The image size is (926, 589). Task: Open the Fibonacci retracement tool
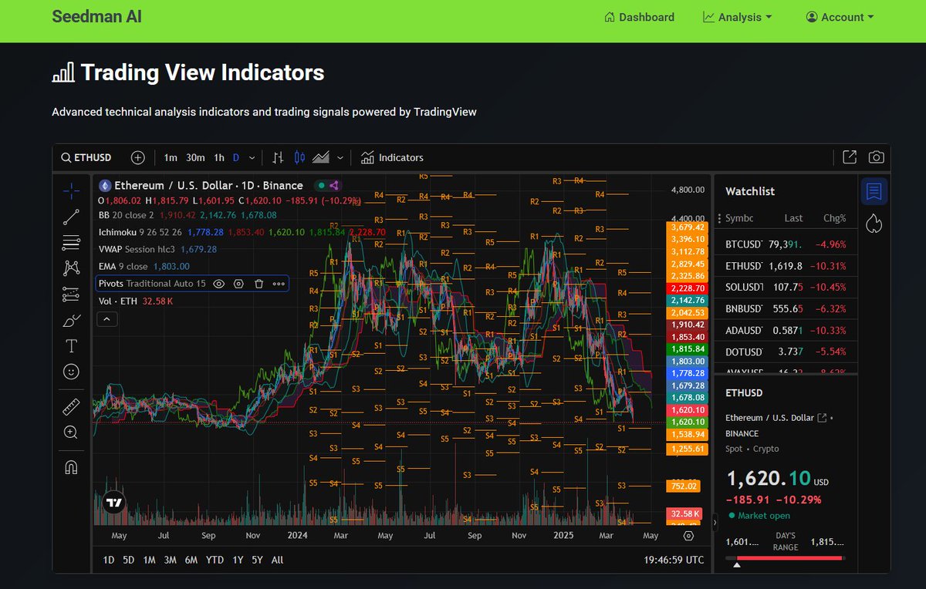pyautogui.click(x=71, y=242)
